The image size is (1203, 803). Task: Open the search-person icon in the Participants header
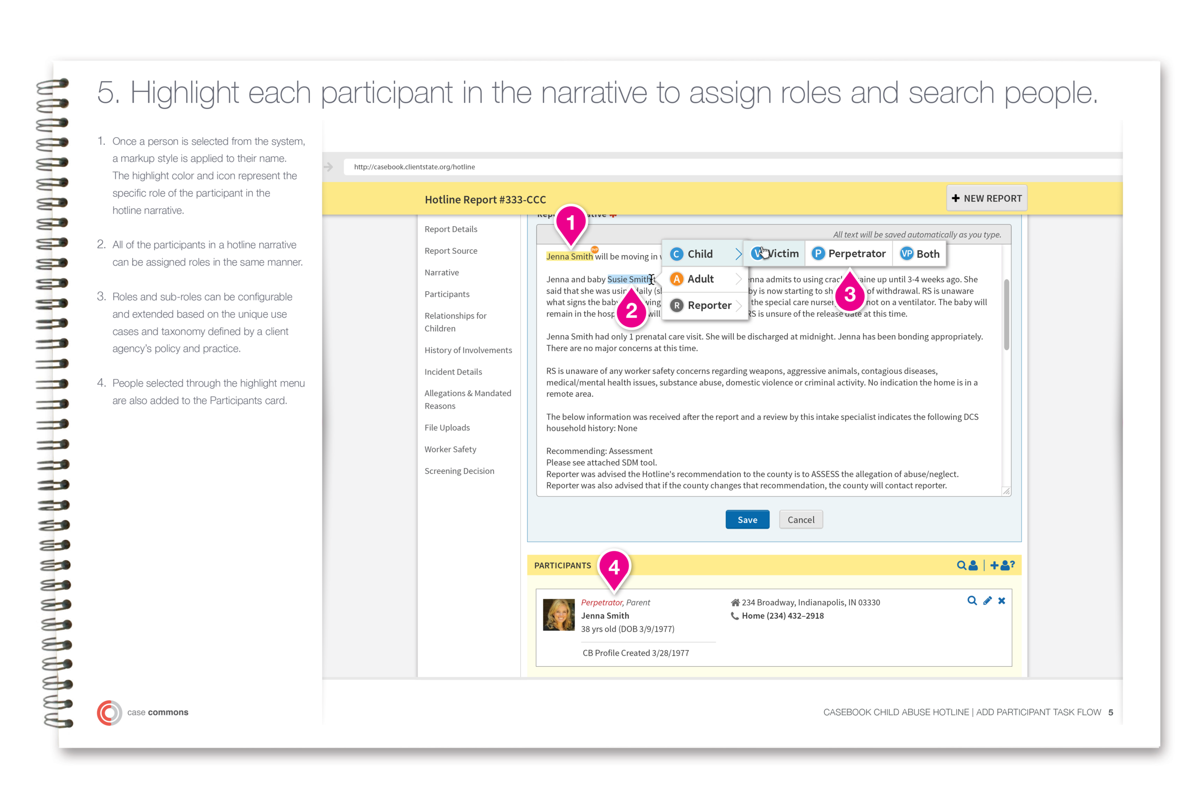968,565
